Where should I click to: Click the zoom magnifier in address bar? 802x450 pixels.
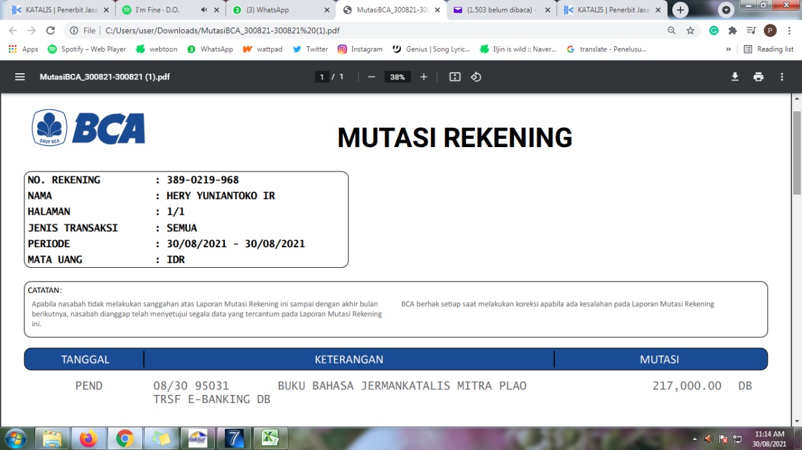672,30
